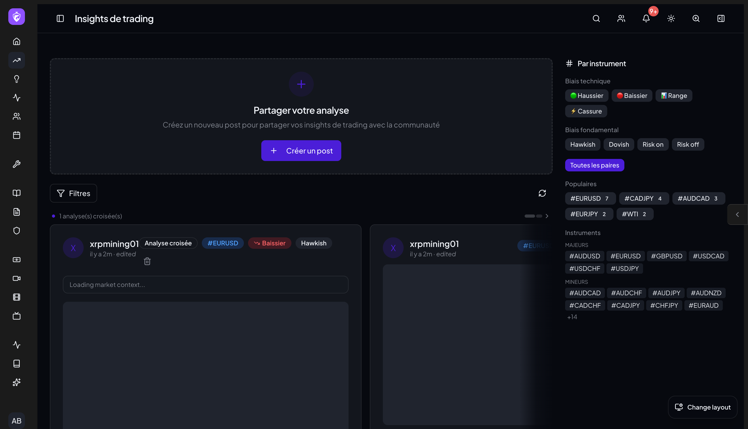Open the Change layout button
748x429 pixels.
[703, 407]
